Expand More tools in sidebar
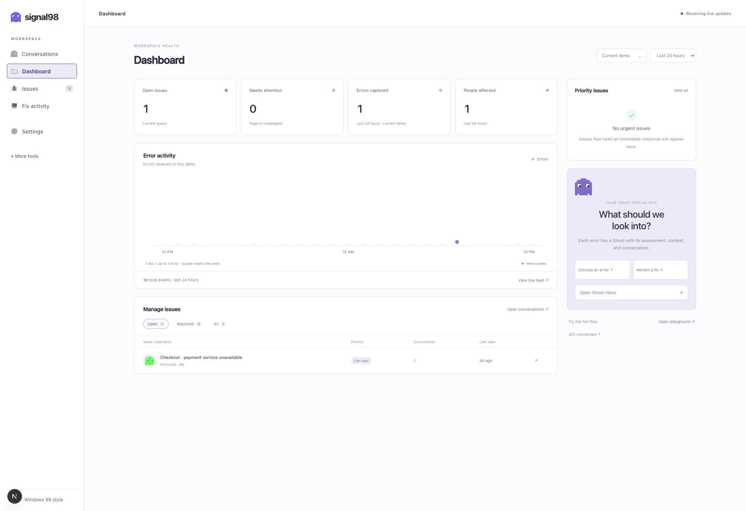The image size is (746, 511). [25, 156]
